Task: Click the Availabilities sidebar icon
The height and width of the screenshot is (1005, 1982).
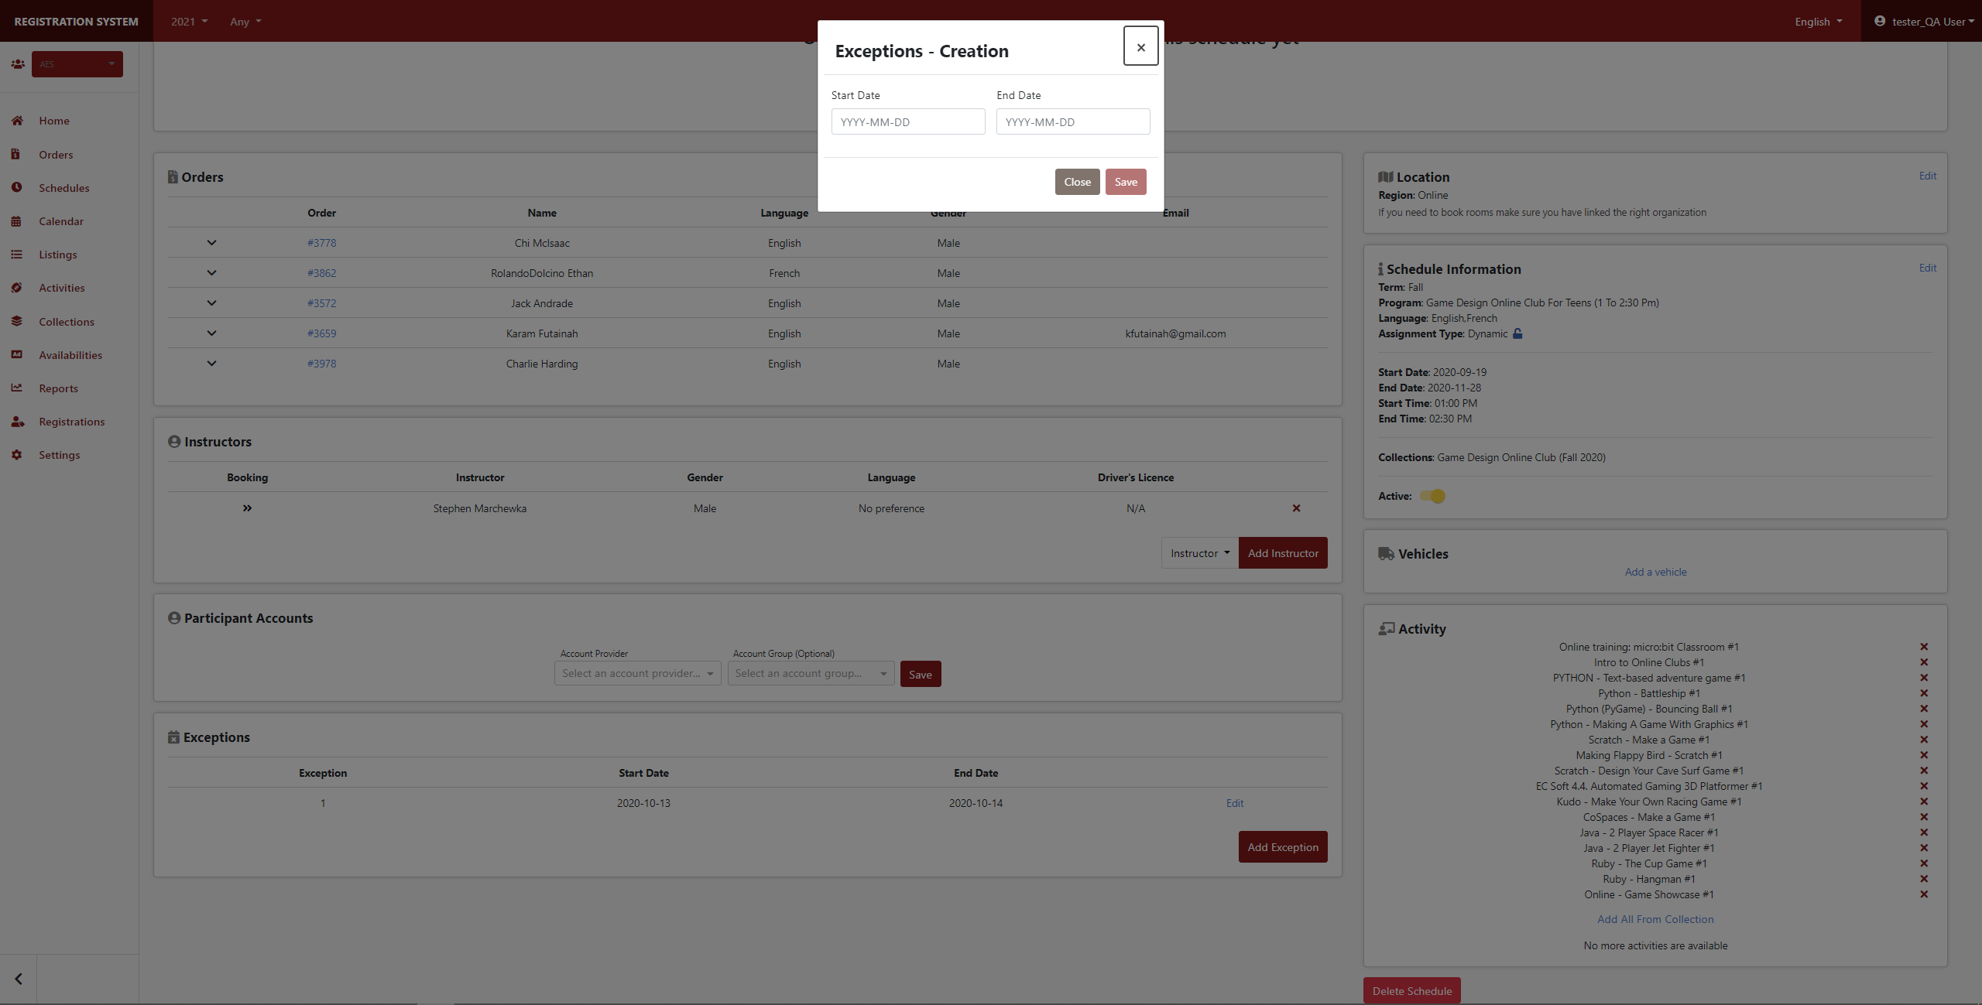Action: point(16,354)
